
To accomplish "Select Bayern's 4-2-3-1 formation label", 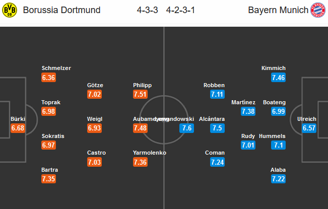I will coord(180,10).
